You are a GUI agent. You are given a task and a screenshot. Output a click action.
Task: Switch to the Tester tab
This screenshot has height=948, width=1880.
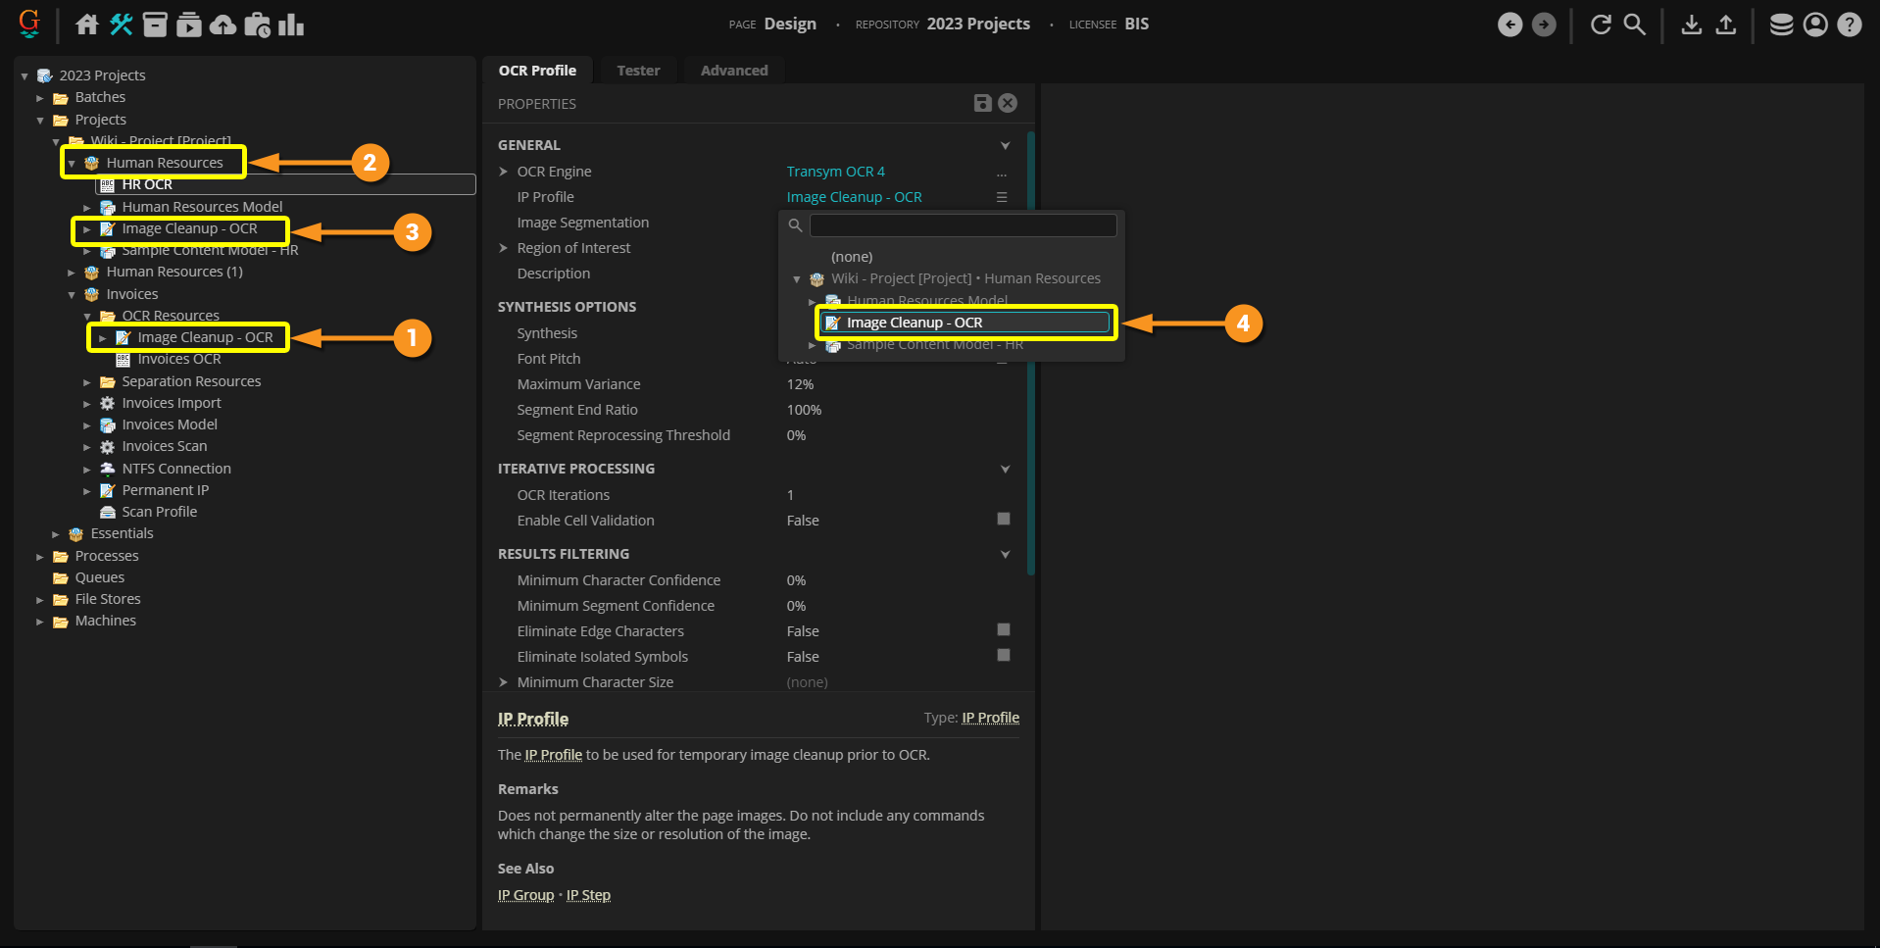click(x=638, y=71)
